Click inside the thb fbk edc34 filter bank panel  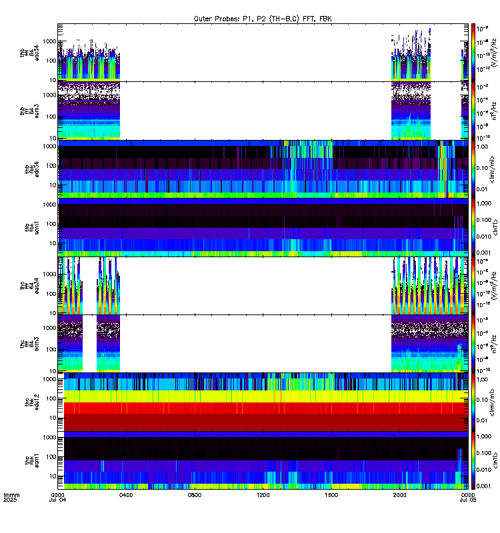click(x=263, y=169)
